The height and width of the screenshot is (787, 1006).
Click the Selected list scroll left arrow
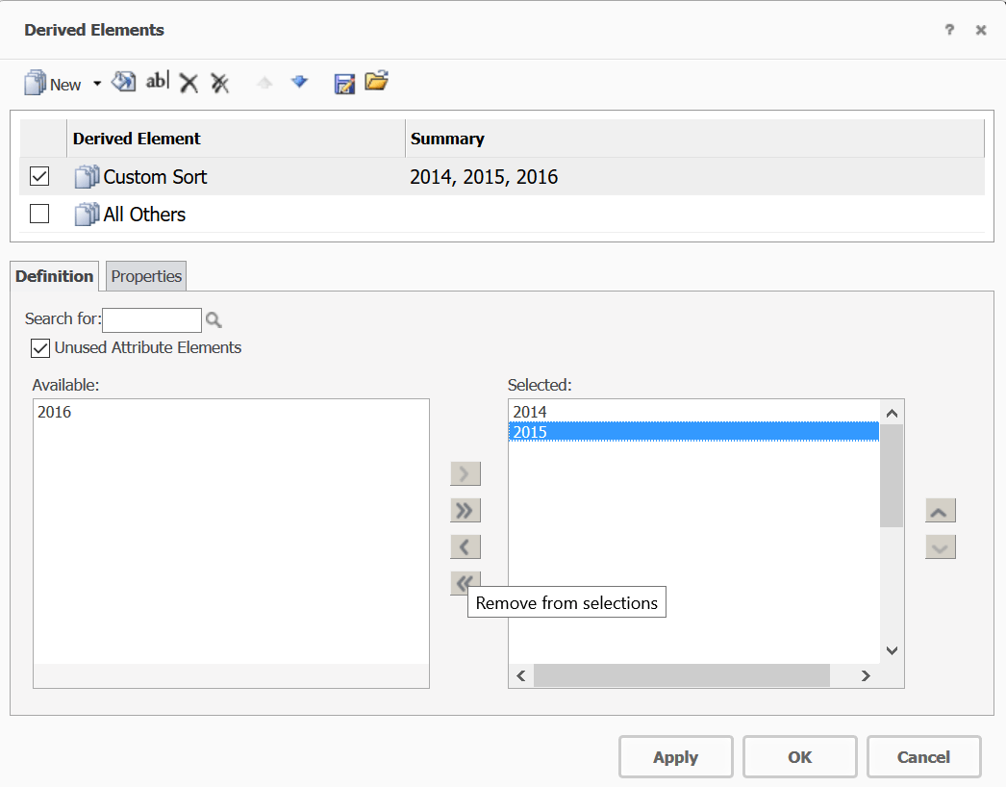coord(521,676)
